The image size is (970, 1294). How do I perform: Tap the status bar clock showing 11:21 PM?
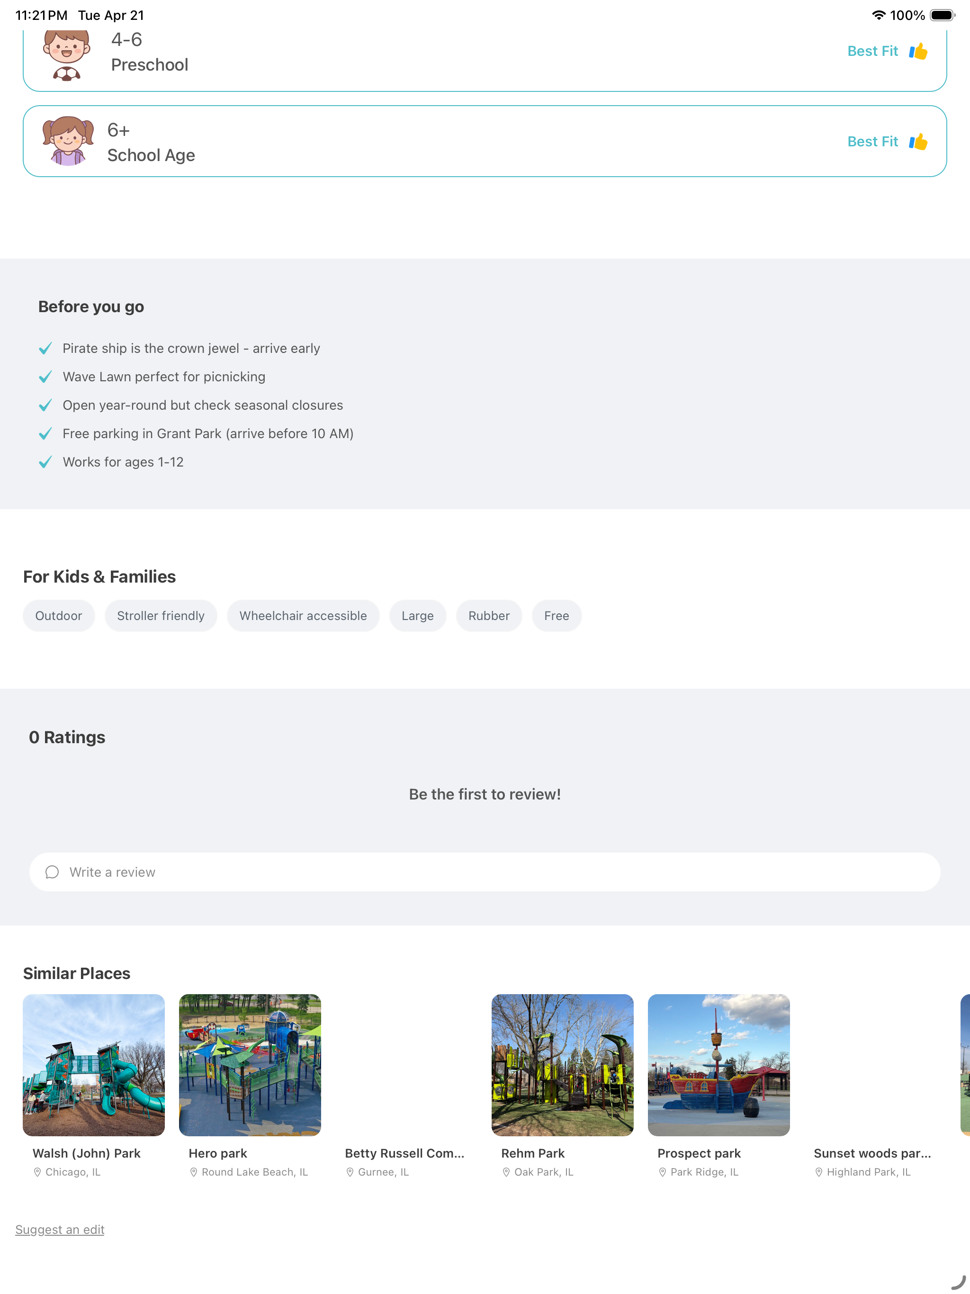[41, 15]
